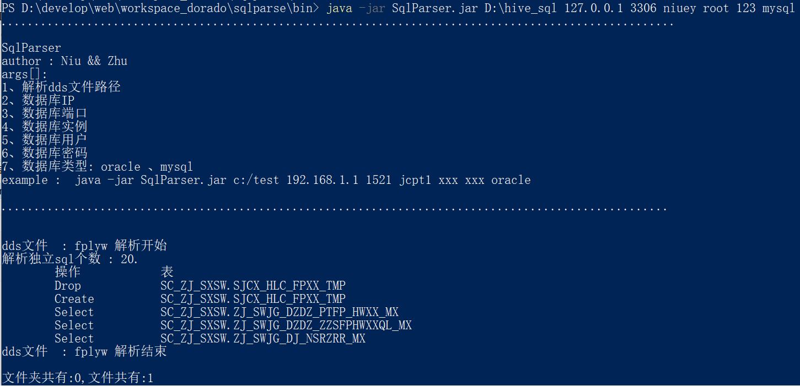Click the Drop operation row
This screenshot has height=386, width=800.
pyautogui.click(x=200, y=286)
